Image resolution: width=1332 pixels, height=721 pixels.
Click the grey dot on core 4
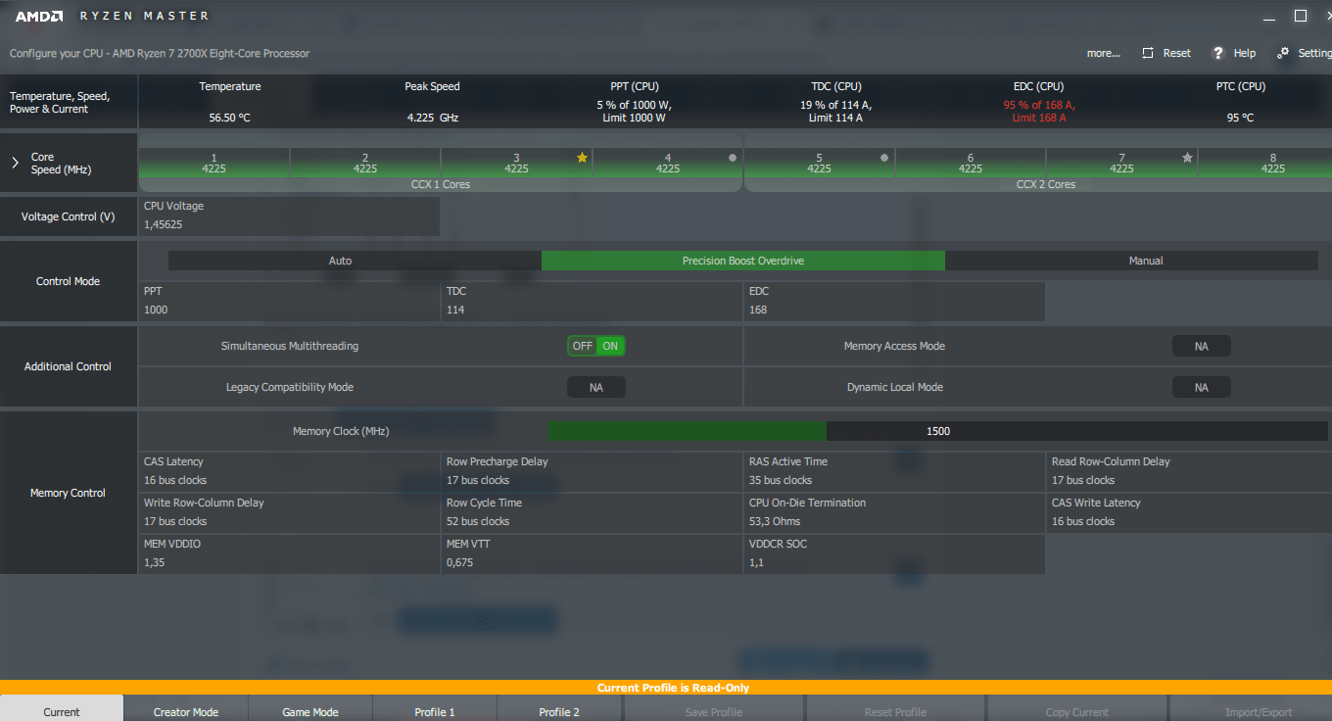tap(733, 158)
